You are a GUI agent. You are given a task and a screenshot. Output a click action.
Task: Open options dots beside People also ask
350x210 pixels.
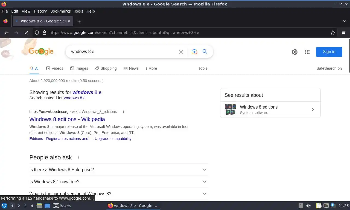tap(78, 157)
